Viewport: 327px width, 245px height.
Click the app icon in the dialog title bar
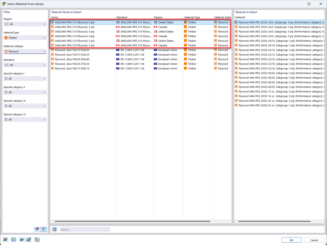pyautogui.click(x=4, y=4)
